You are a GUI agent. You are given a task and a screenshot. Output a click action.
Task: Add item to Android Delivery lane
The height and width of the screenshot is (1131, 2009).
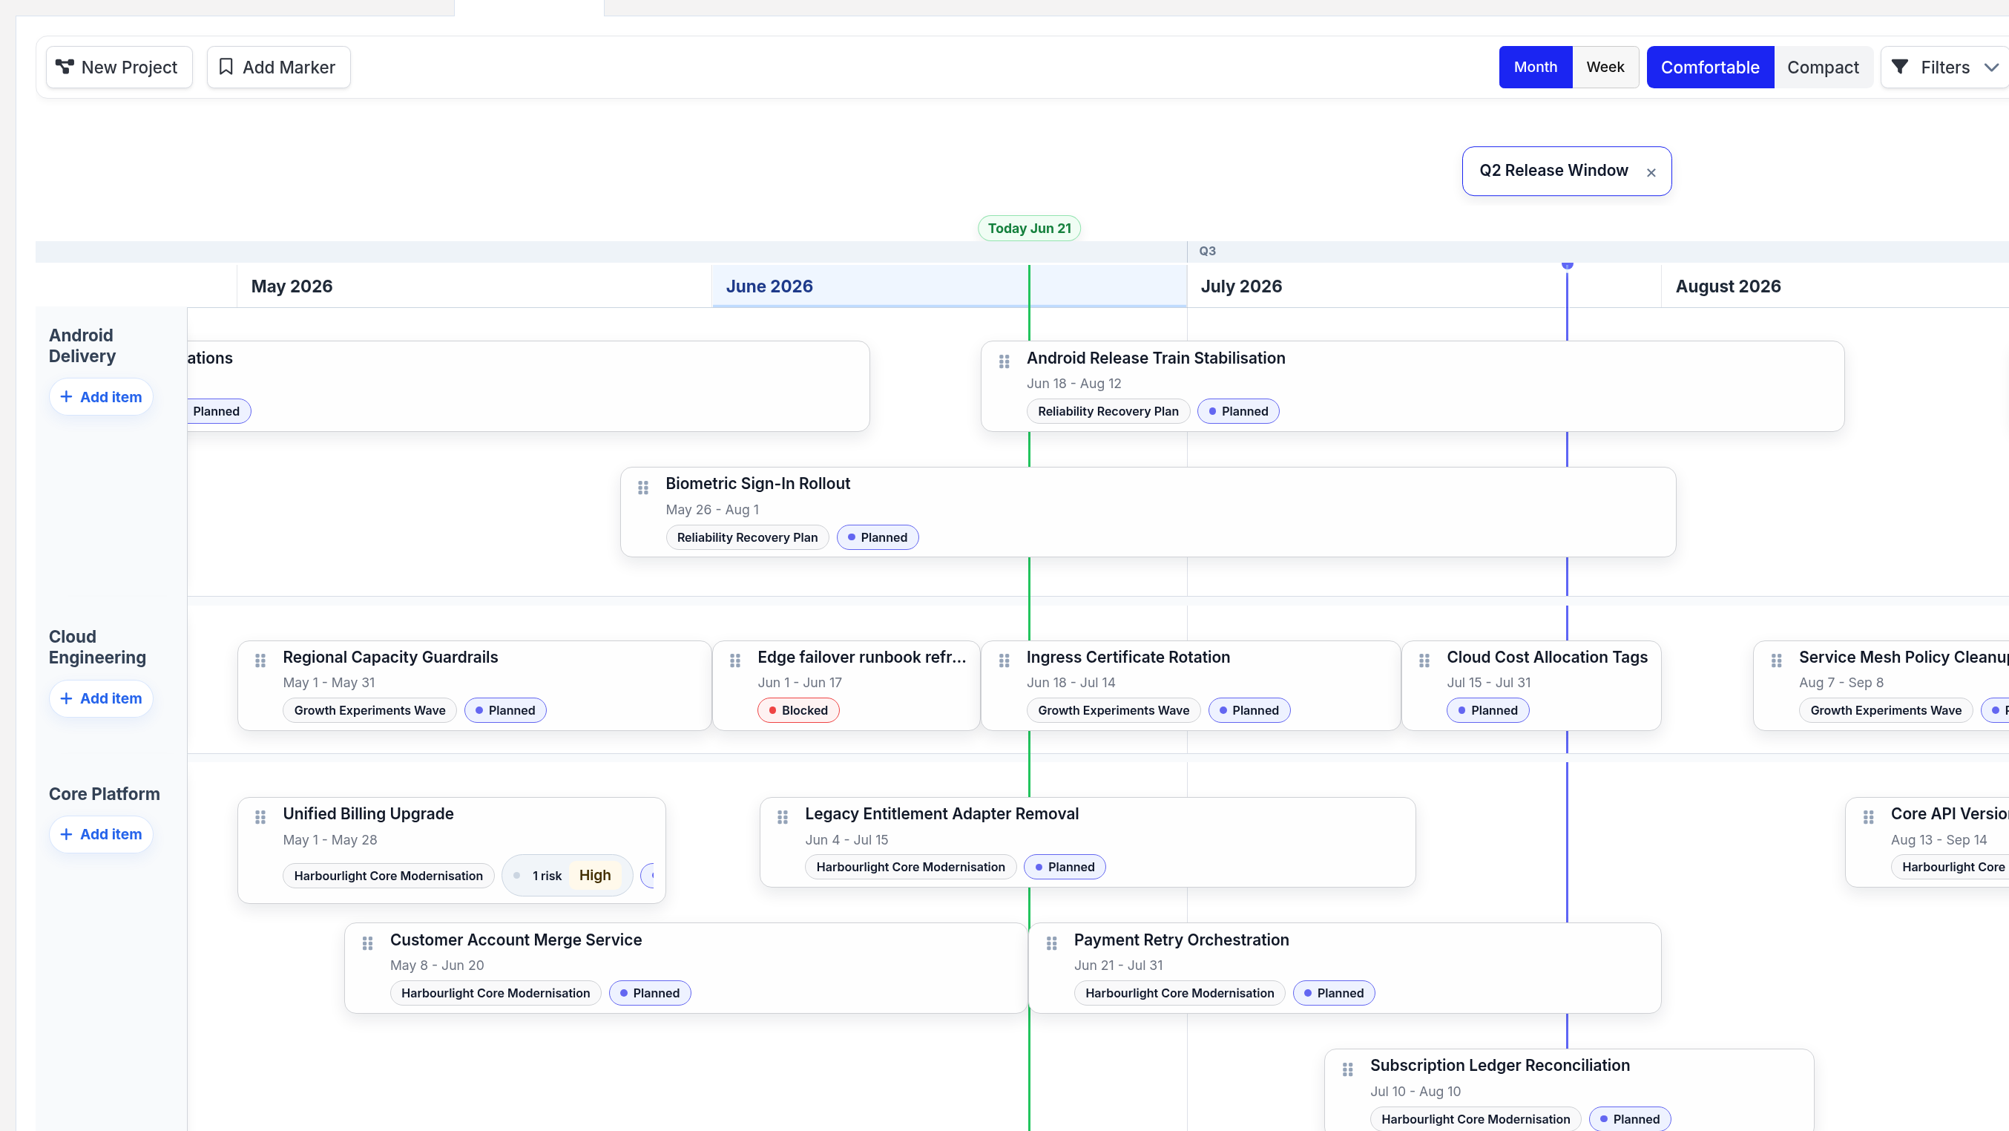[x=102, y=397]
